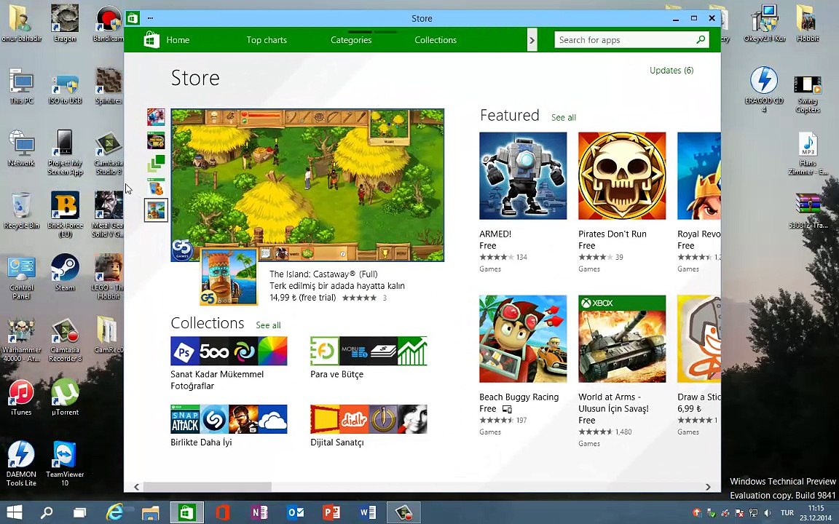Open Task View on taskbar
This screenshot has width=839, height=524.
[79, 513]
